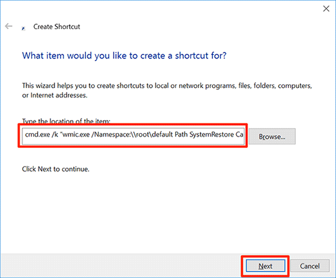Open the Browse... file picker
336x278 pixels.
pos(272,137)
